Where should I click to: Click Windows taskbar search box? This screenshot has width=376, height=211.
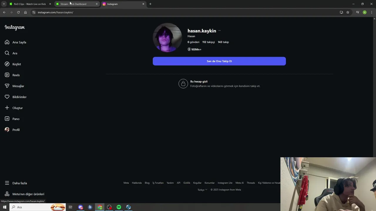click(x=38, y=207)
